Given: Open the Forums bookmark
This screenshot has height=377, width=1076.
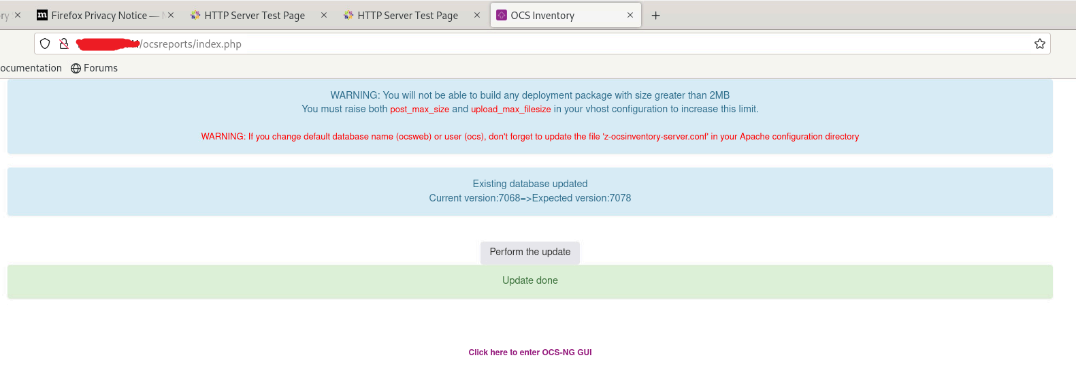Looking at the screenshot, I should 94,68.
